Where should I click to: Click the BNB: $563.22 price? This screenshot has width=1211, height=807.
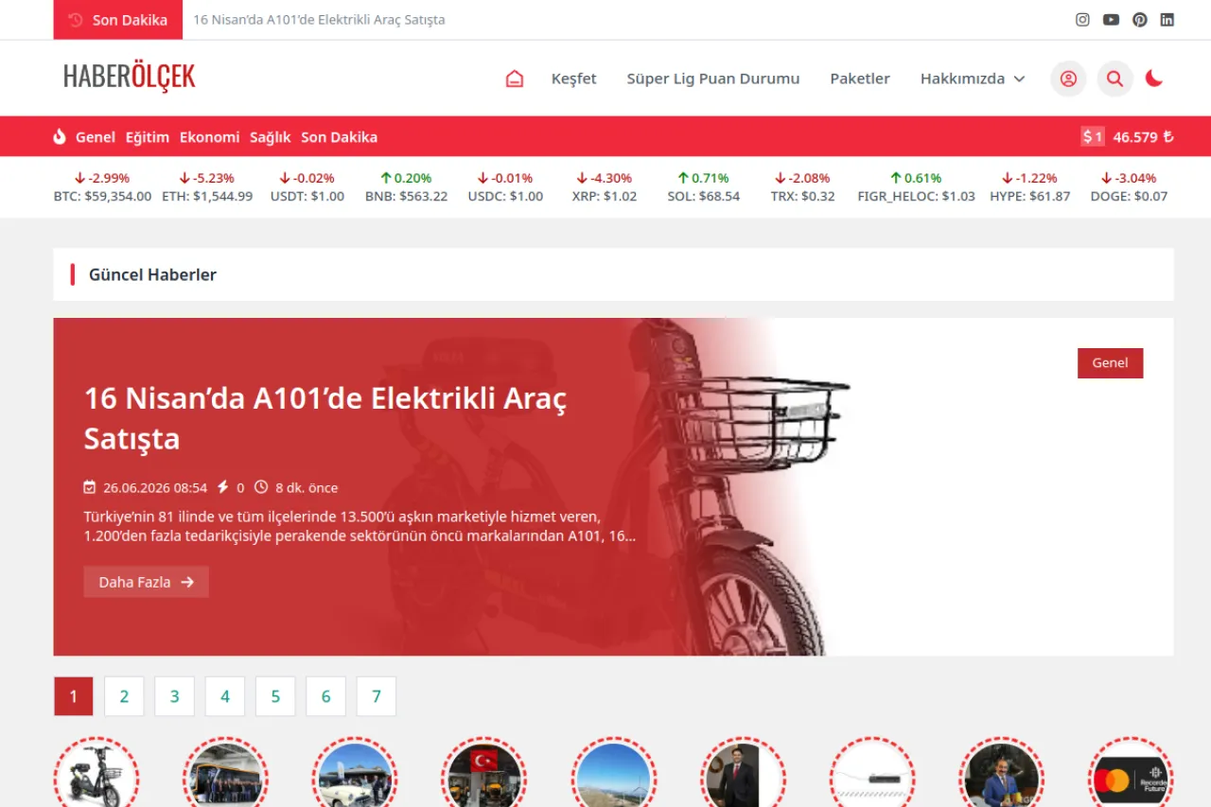tap(406, 197)
